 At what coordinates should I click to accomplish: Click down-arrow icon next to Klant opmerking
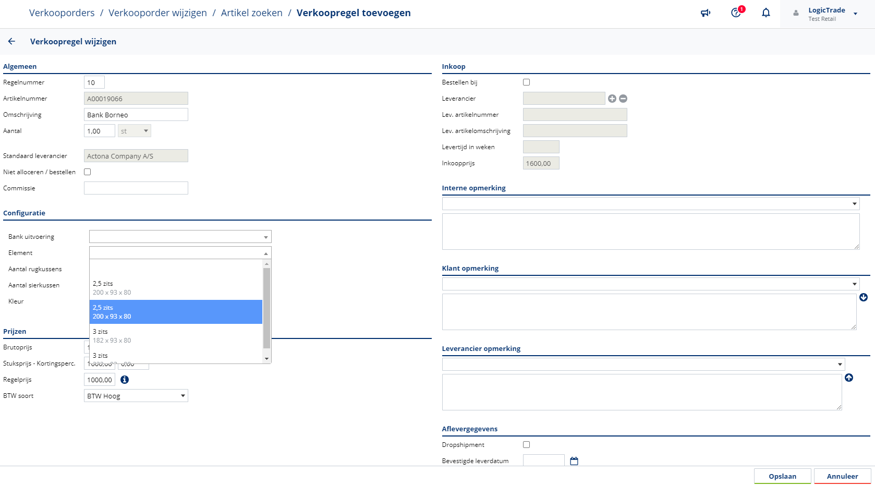[x=864, y=297]
